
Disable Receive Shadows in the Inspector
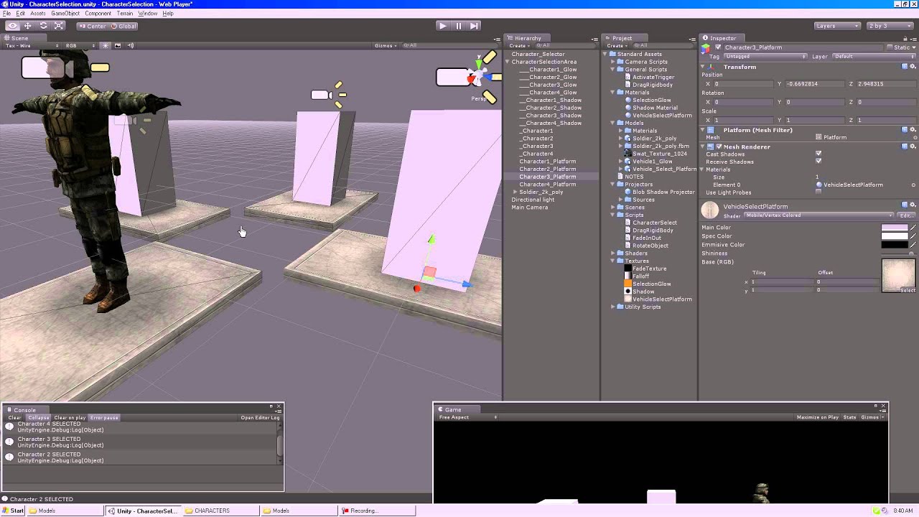point(818,162)
